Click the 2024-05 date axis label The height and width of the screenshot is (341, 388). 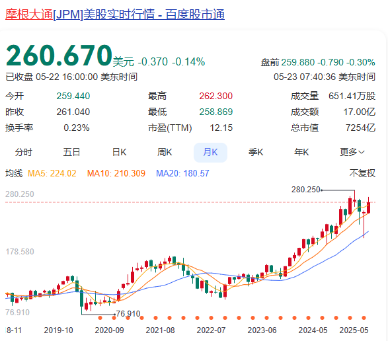[x=313, y=330]
